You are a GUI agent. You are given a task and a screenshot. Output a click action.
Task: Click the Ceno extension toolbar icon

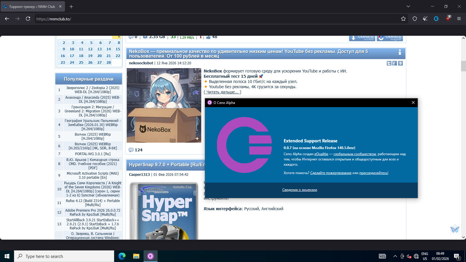pyautogui.click(x=436, y=19)
